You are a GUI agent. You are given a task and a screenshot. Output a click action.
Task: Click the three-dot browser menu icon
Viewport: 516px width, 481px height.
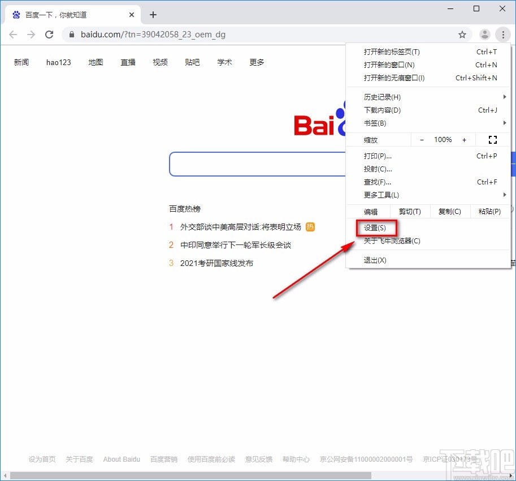coord(503,34)
